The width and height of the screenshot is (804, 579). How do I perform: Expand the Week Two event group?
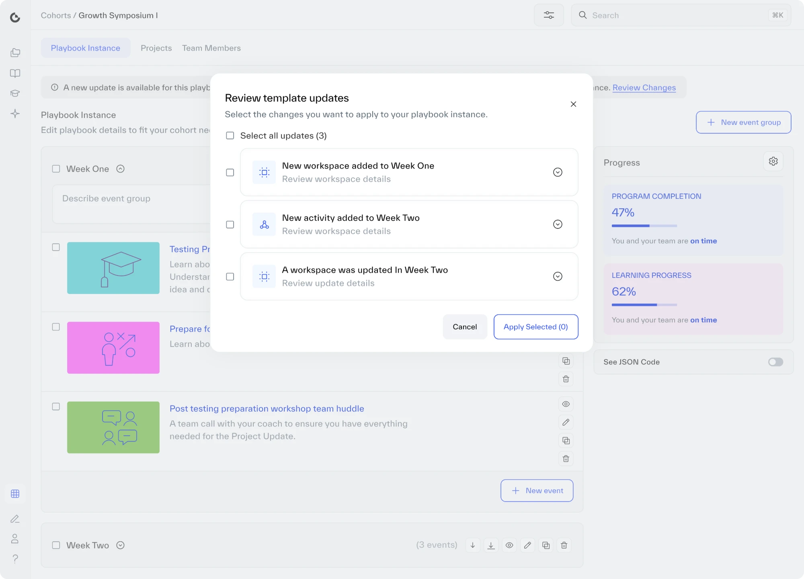pyautogui.click(x=120, y=545)
